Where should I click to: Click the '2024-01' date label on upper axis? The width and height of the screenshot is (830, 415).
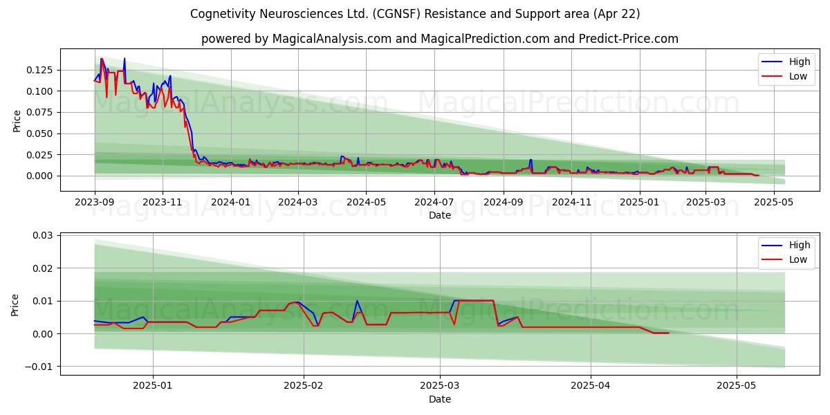click(230, 202)
